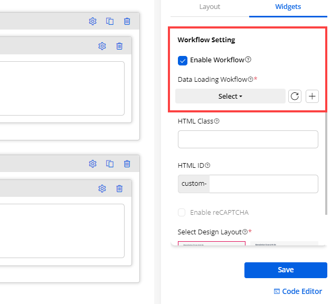This screenshot has height=304, width=331.
Task: Delete the second inner widget using trash icon
Action: (x=119, y=188)
